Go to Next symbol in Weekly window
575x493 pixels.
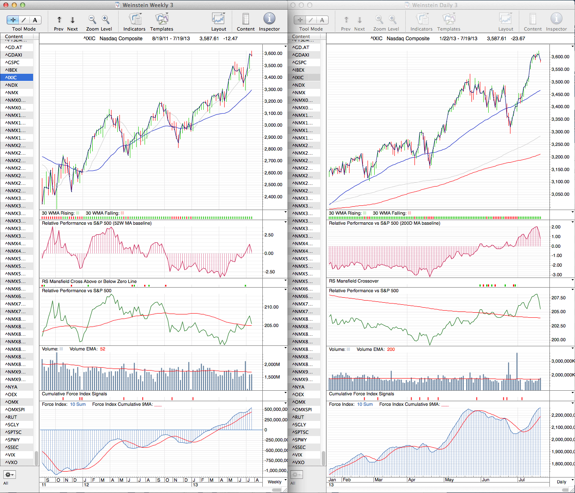tap(73, 20)
